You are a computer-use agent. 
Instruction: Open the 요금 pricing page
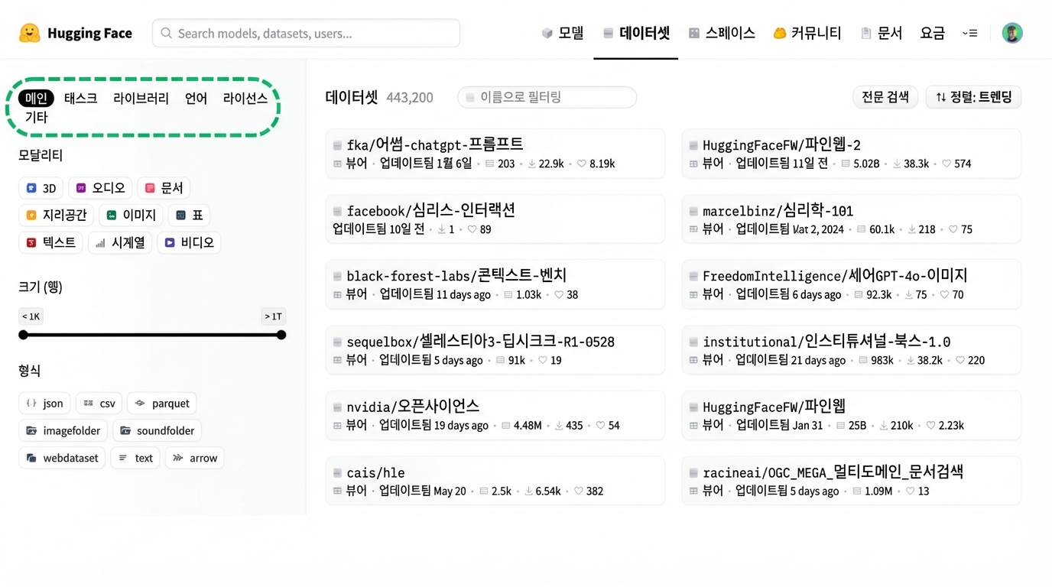(933, 33)
